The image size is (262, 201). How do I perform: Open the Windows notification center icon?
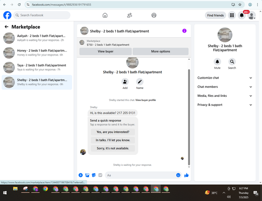tap(256, 193)
